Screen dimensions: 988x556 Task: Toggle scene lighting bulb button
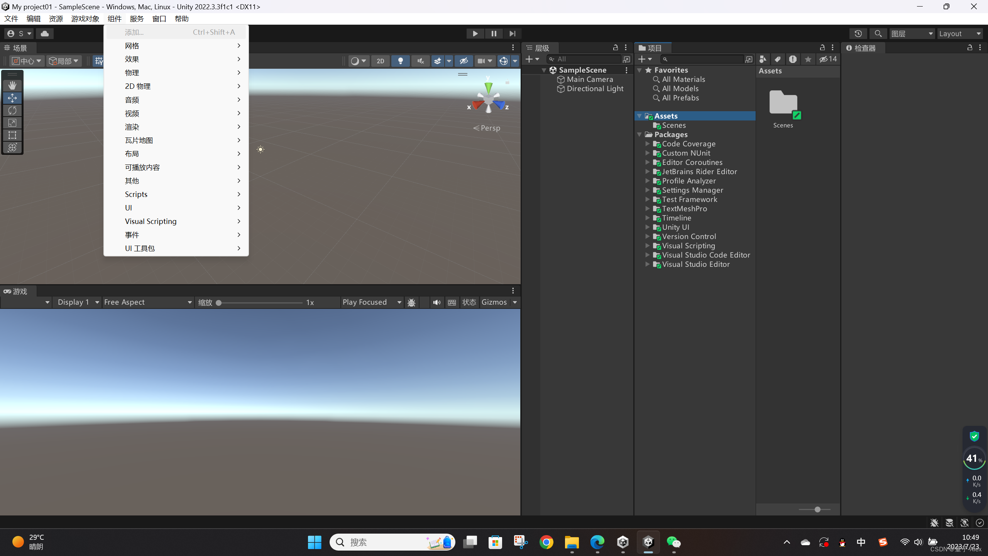[x=400, y=61]
